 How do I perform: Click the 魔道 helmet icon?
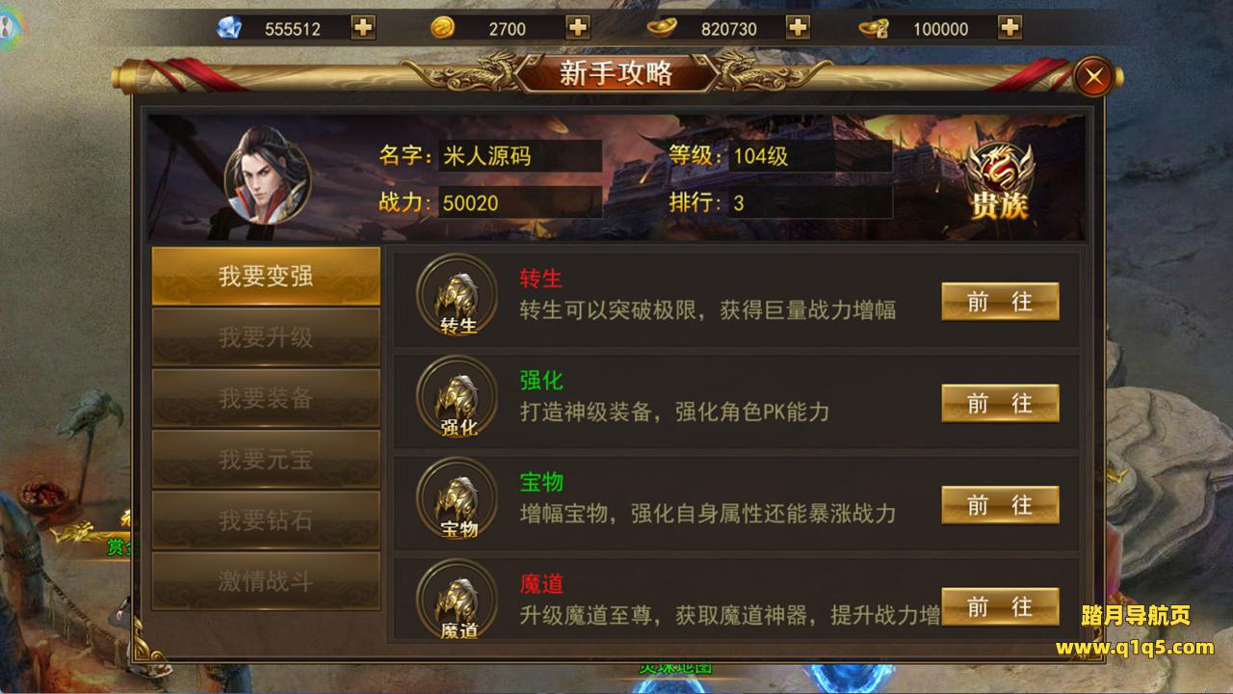[x=458, y=601]
